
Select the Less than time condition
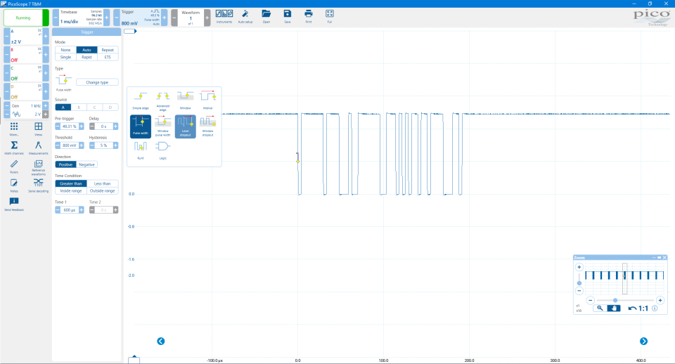[x=102, y=183]
